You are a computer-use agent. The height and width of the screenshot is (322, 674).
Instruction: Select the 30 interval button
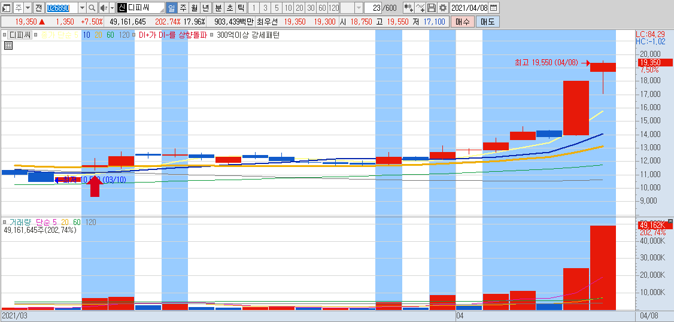(x=310, y=8)
